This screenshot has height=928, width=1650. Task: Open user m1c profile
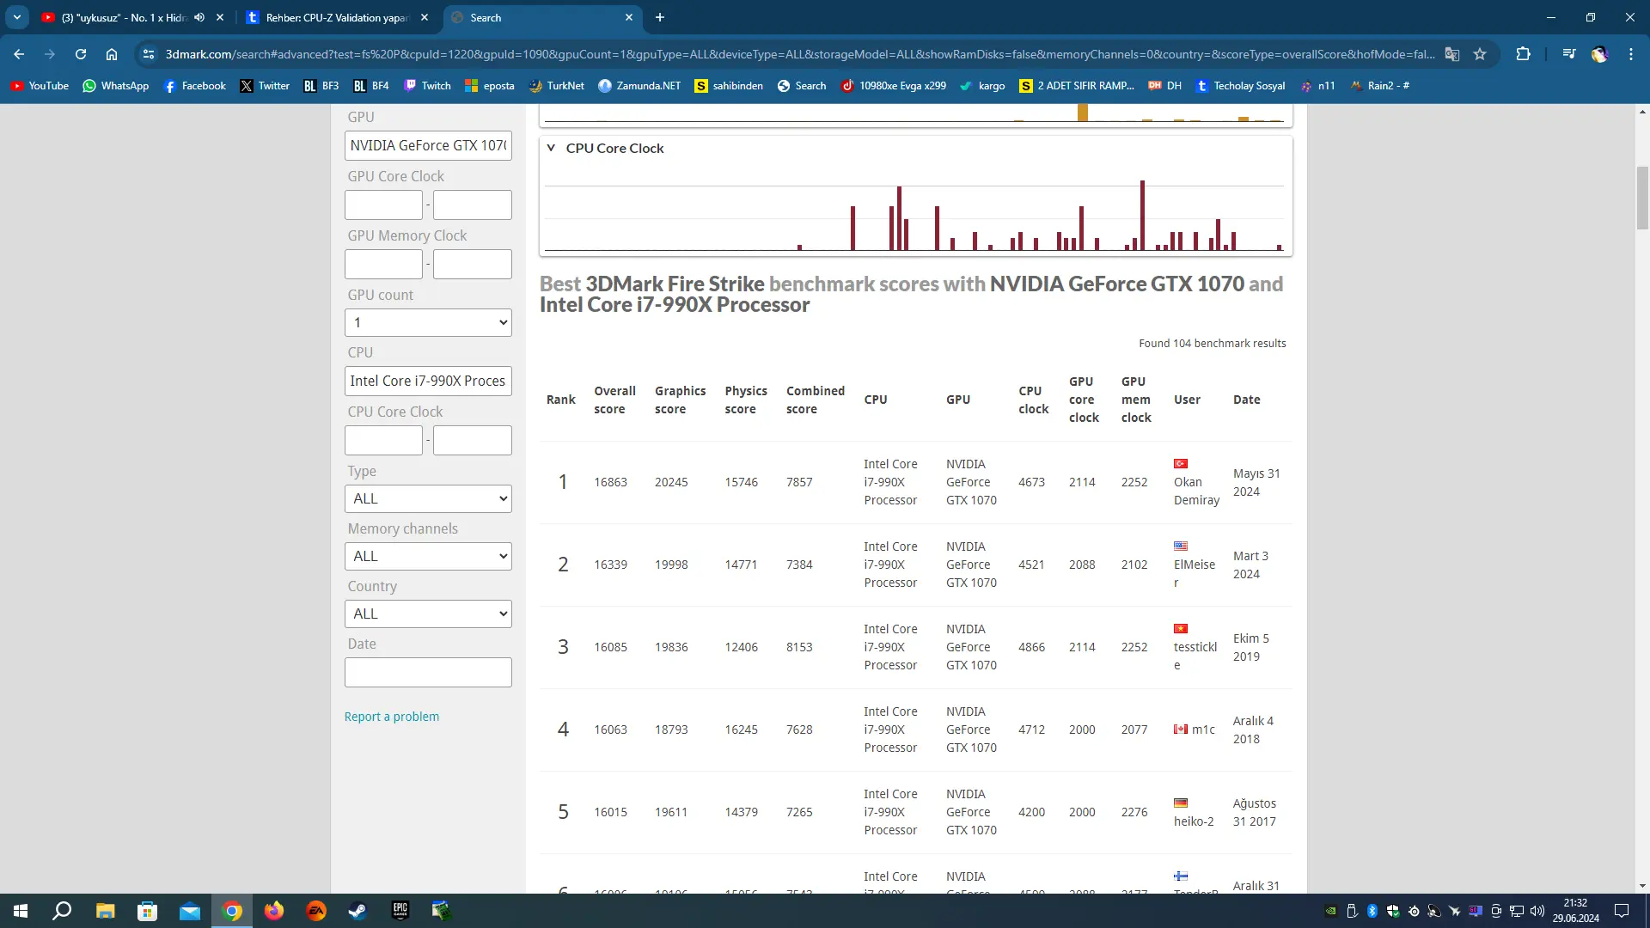tap(1203, 730)
